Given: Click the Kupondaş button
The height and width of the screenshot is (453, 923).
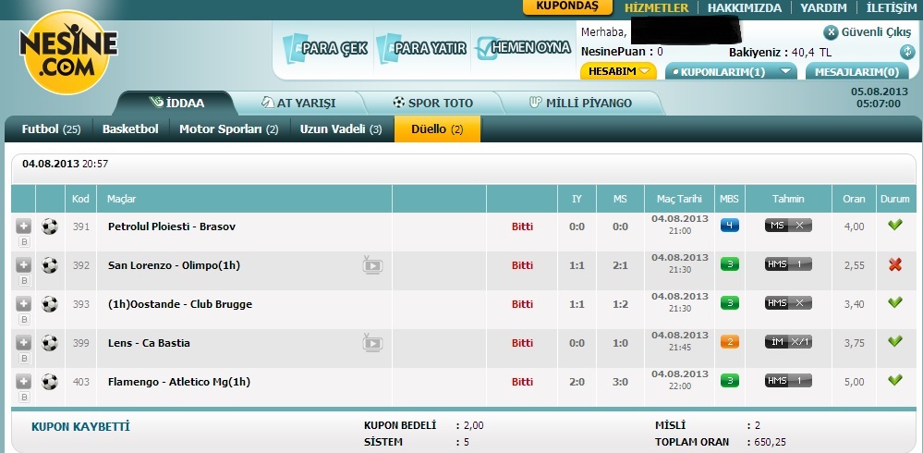Looking at the screenshot, I should (567, 6).
